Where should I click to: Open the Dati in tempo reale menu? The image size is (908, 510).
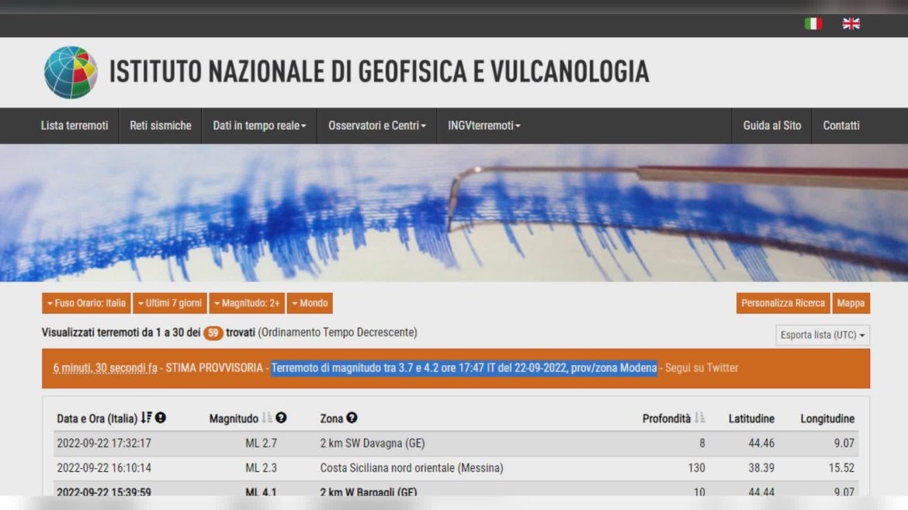pyautogui.click(x=259, y=126)
